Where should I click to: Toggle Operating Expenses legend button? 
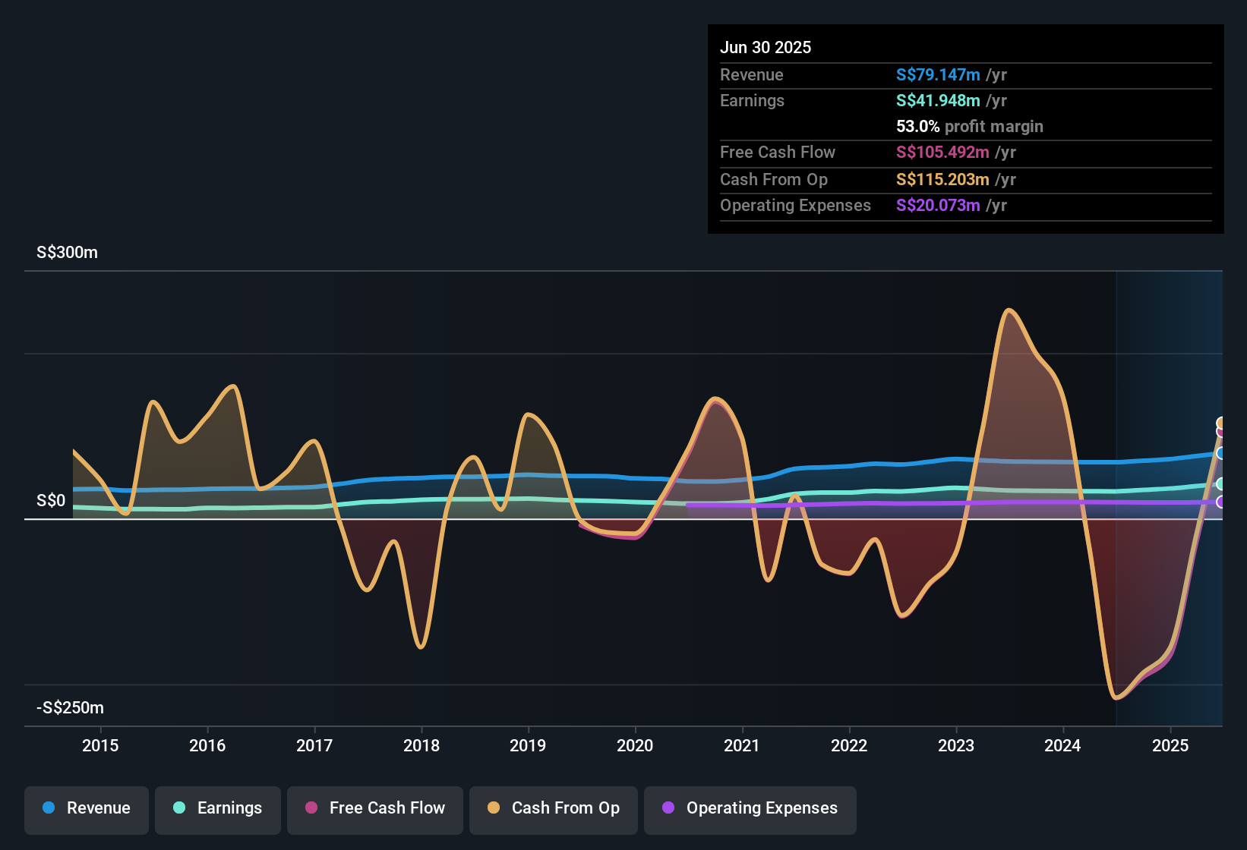pyautogui.click(x=750, y=809)
